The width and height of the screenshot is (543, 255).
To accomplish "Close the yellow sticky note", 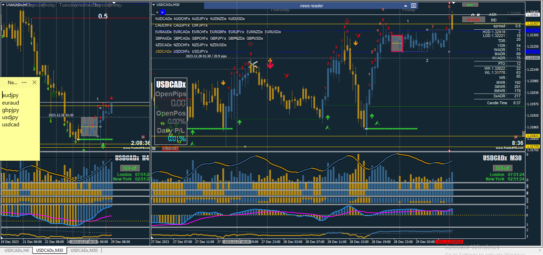I will [34, 82].
